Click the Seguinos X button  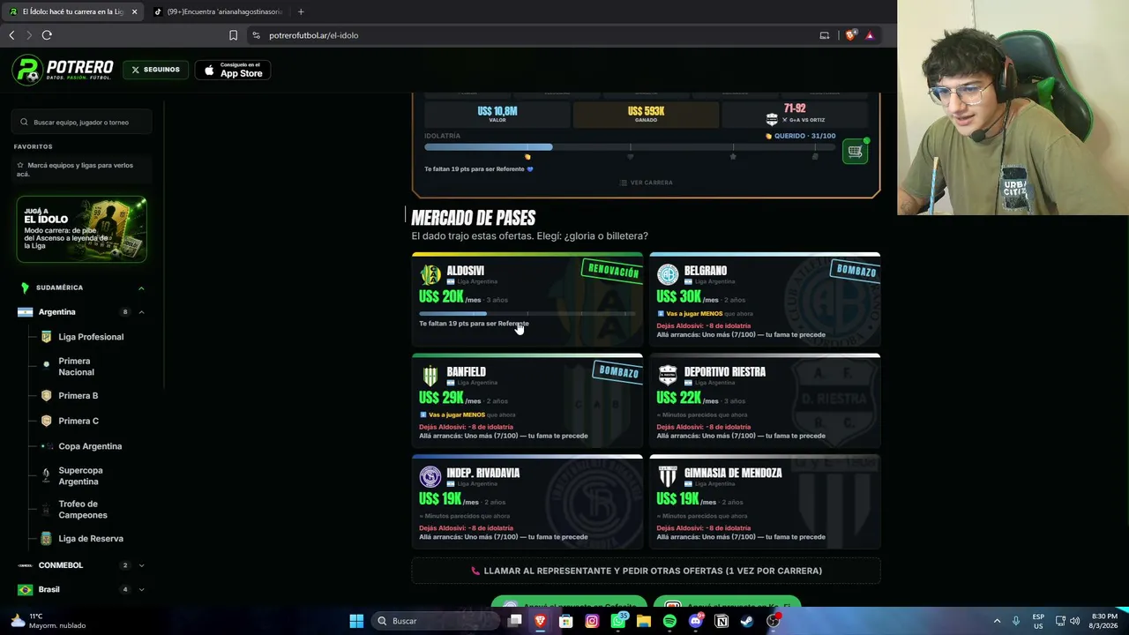coord(155,70)
